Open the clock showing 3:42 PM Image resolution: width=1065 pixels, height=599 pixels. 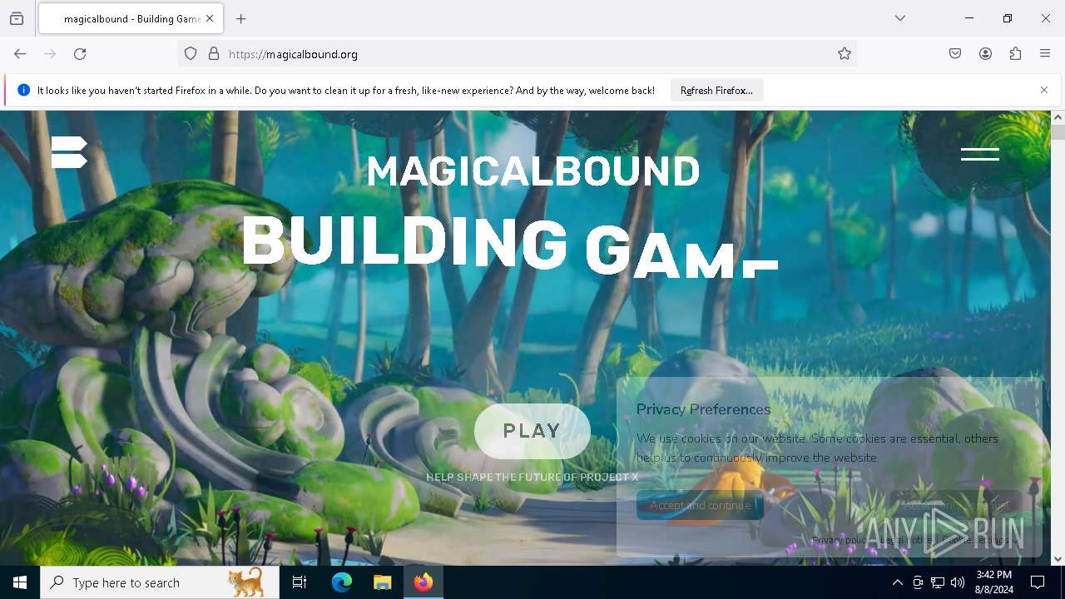pyautogui.click(x=994, y=582)
